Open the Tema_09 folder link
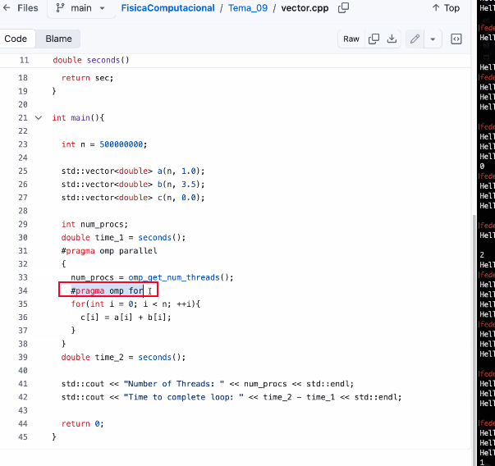This screenshot has height=466, width=495. (x=248, y=8)
